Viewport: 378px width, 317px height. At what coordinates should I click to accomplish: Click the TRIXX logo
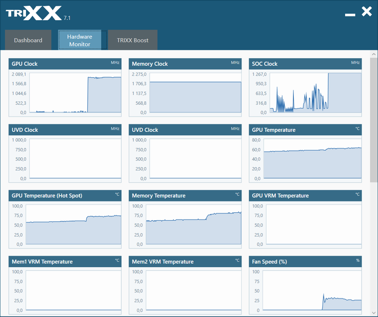[34, 14]
